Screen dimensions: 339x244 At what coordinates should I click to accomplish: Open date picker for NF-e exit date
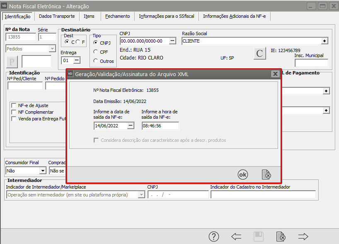[131, 126]
